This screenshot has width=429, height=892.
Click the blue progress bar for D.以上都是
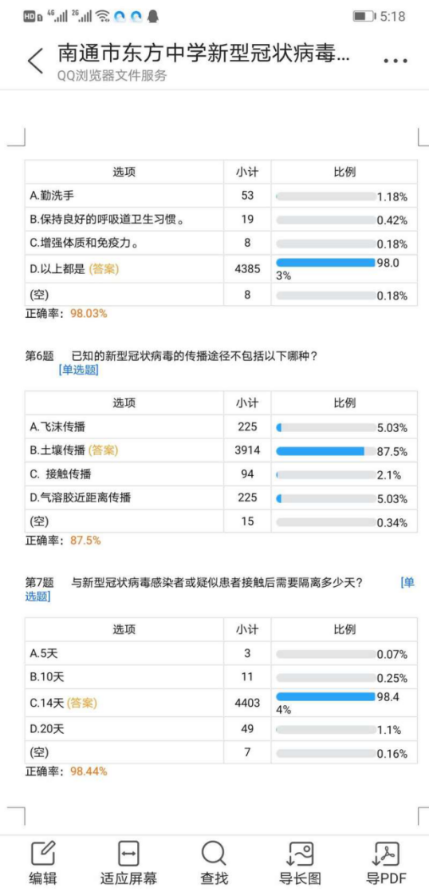[x=325, y=262]
